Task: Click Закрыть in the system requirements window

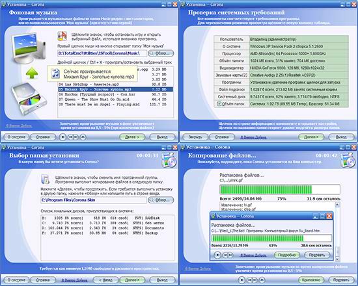Action: click(195, 137)
